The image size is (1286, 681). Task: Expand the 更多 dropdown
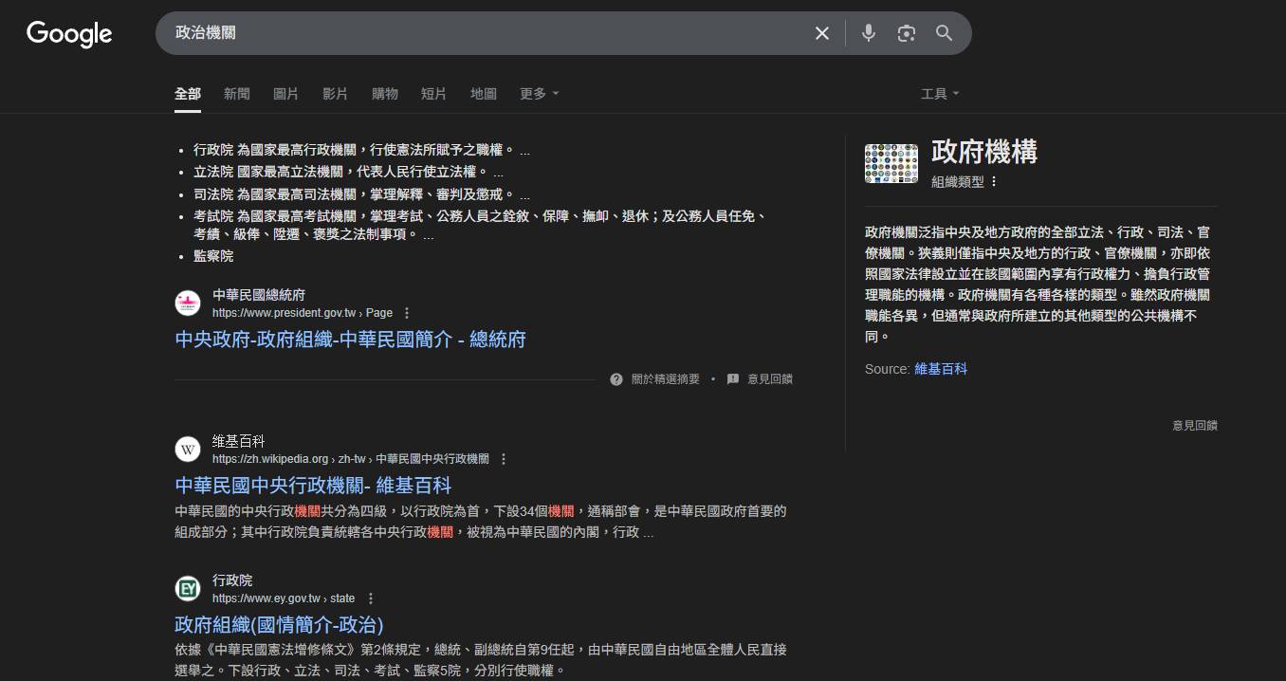coord(540,93)
